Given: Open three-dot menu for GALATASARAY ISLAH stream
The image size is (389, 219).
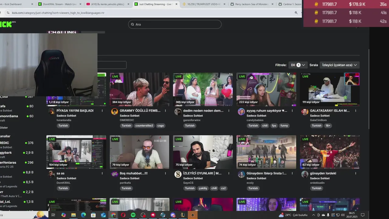Looking at the screenshot, I should [x=356, y=111].
